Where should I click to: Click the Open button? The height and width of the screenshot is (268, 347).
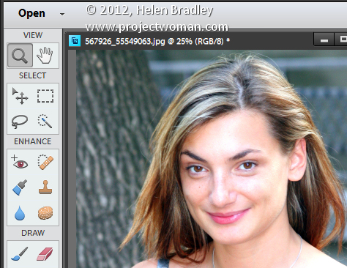click(31, 13)
